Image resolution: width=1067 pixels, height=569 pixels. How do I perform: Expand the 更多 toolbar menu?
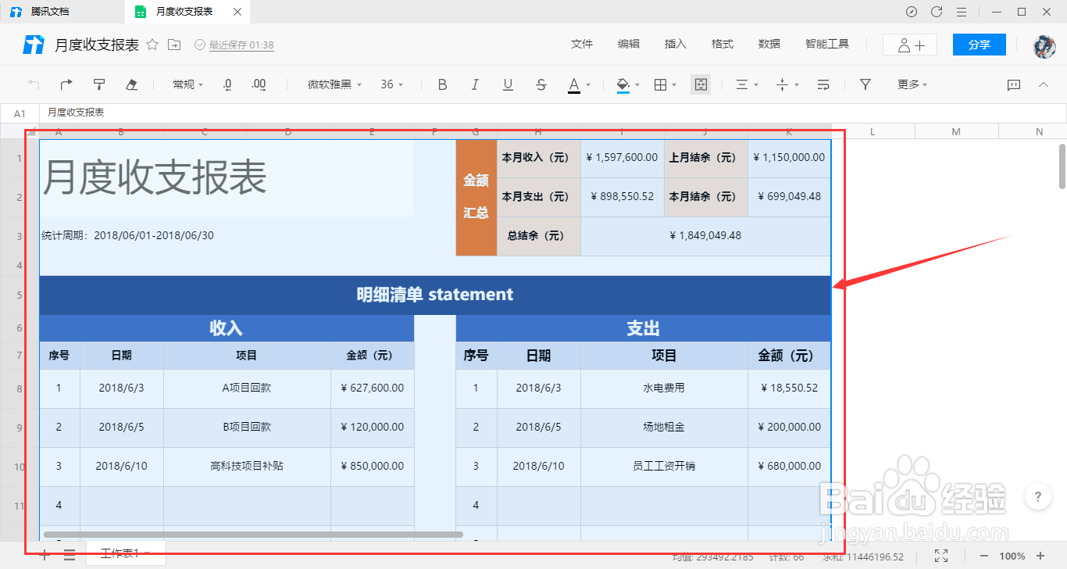912,84
